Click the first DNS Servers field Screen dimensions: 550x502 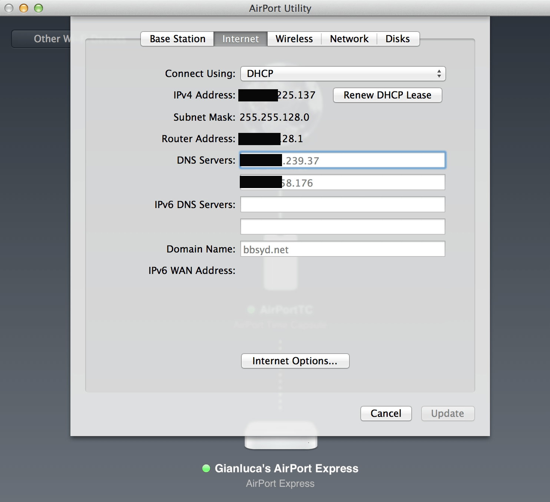click(x=342, y=160)
